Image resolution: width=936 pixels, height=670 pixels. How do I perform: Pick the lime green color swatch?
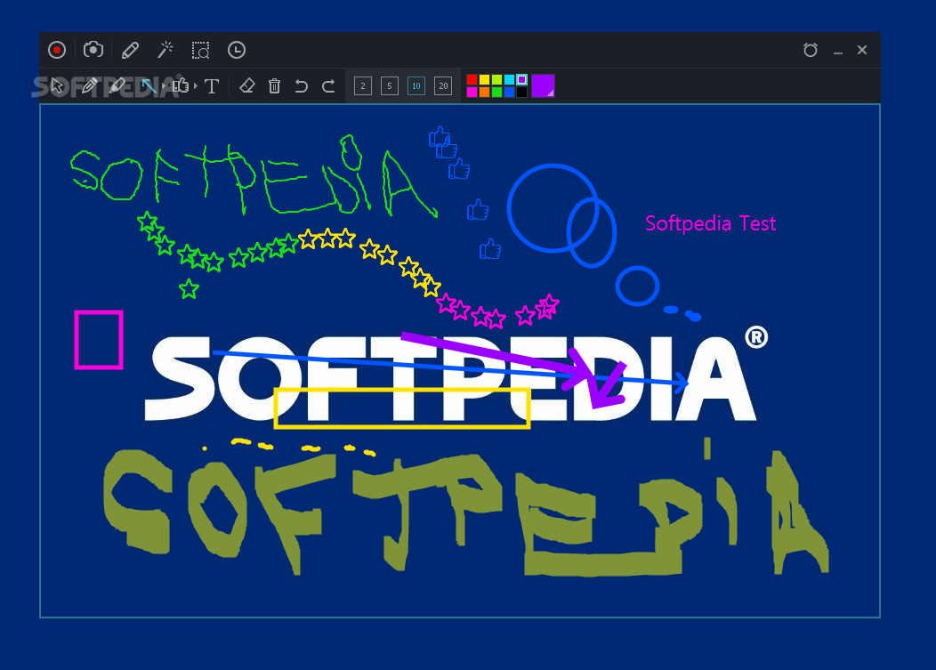coord(496,79)
